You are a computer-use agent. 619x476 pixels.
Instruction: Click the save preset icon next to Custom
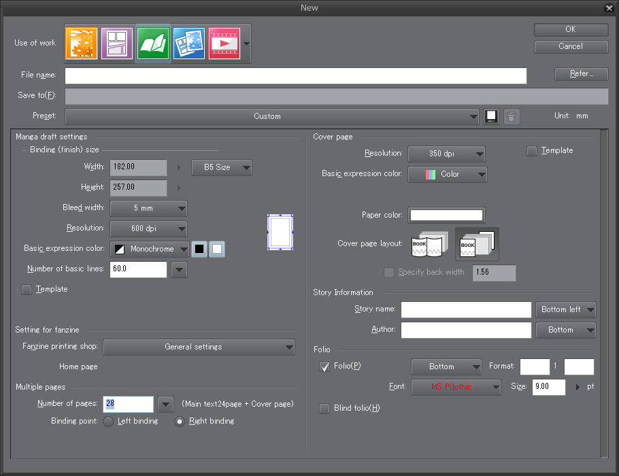(491, 116)
